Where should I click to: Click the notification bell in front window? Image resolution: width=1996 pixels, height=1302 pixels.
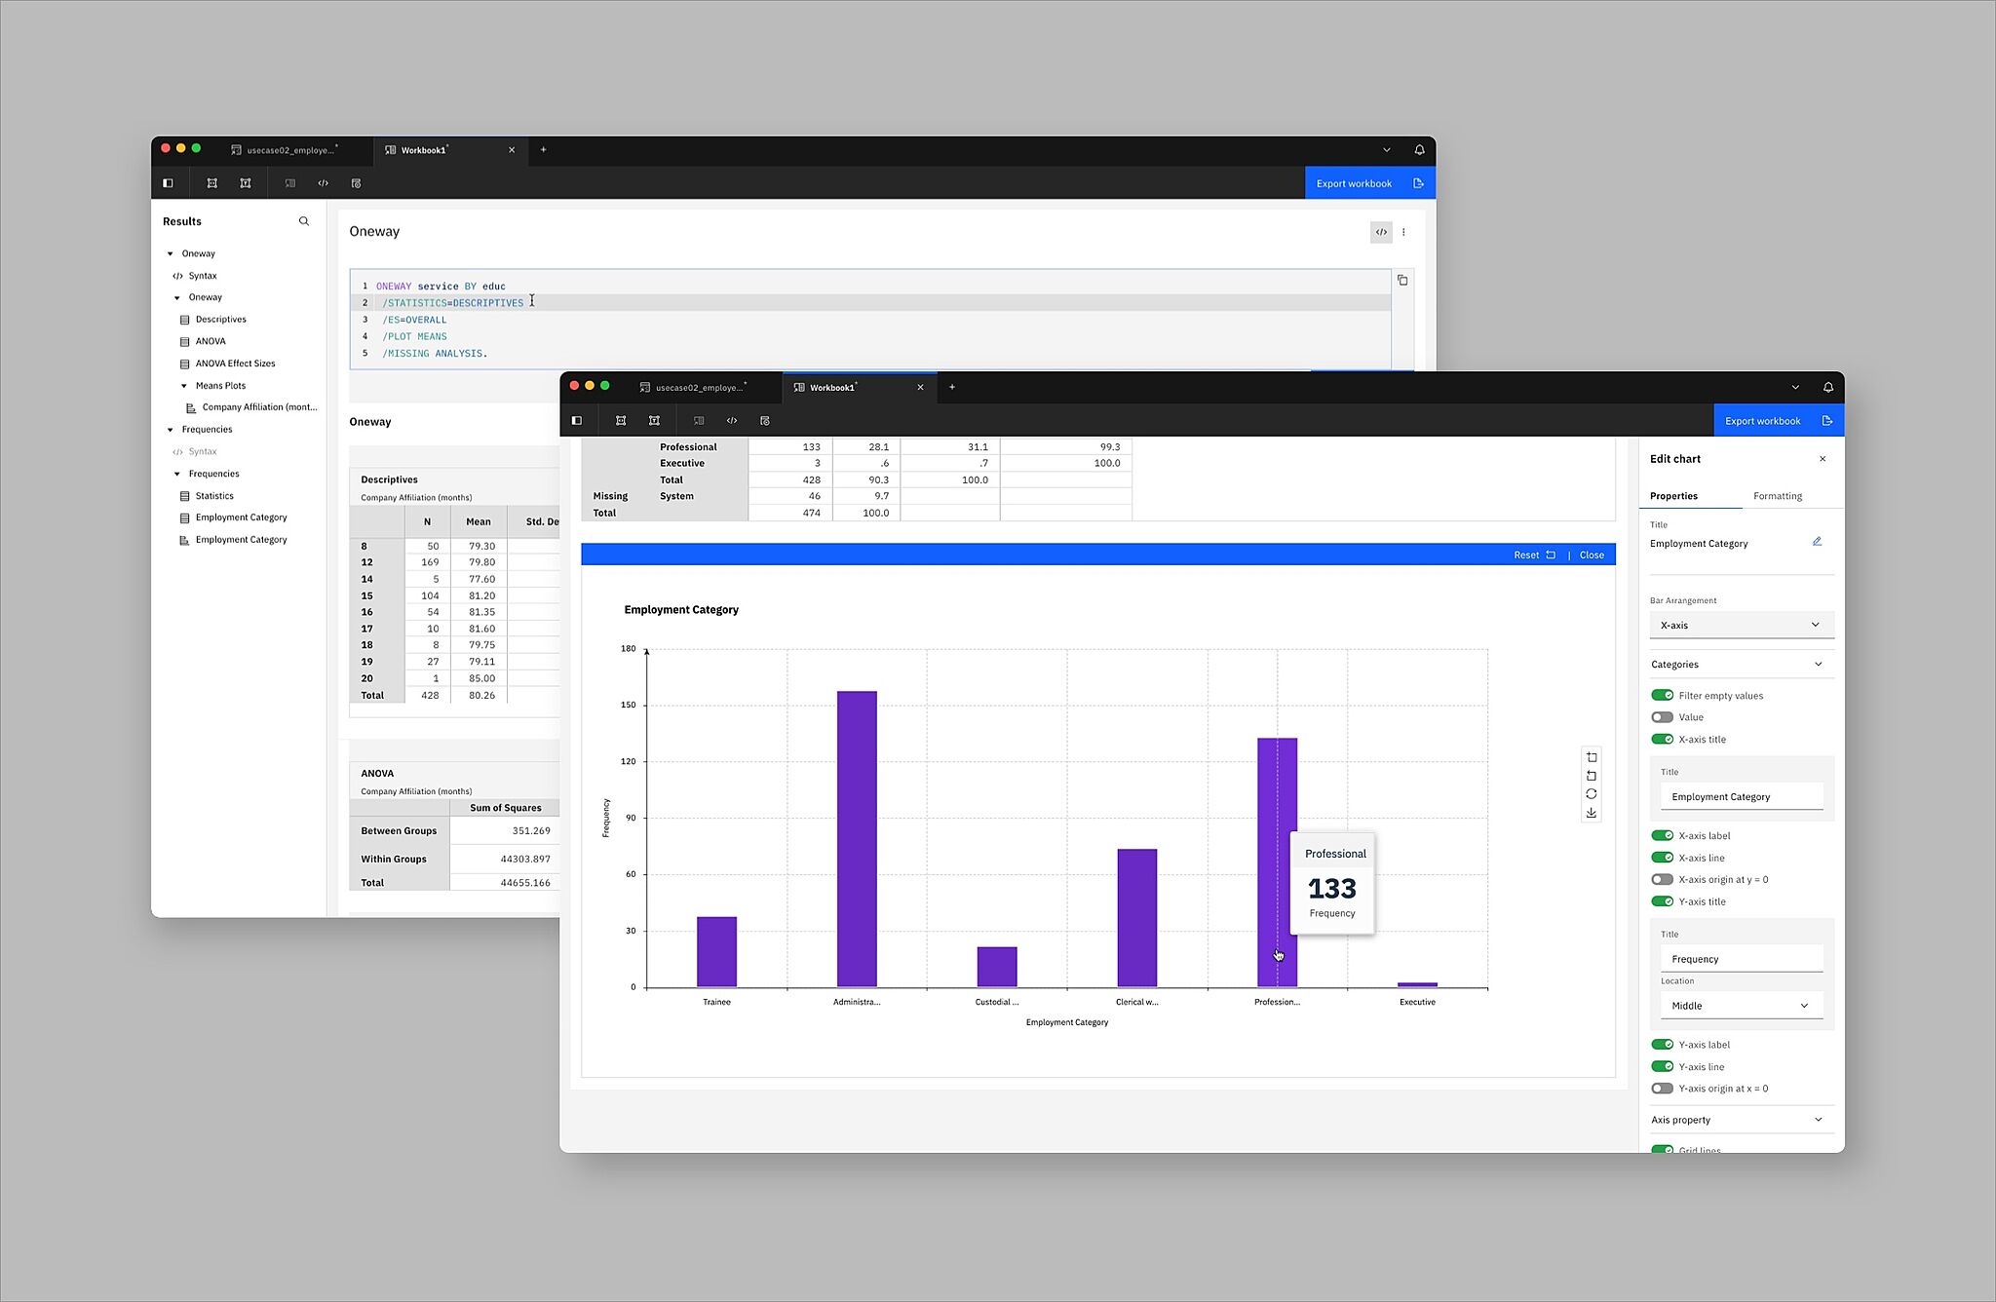(1827, 388)
